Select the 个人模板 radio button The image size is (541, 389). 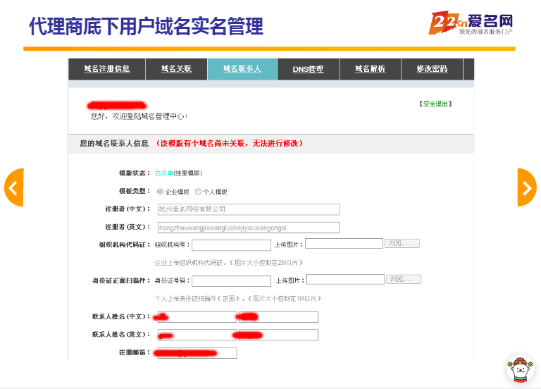(199, 192)
